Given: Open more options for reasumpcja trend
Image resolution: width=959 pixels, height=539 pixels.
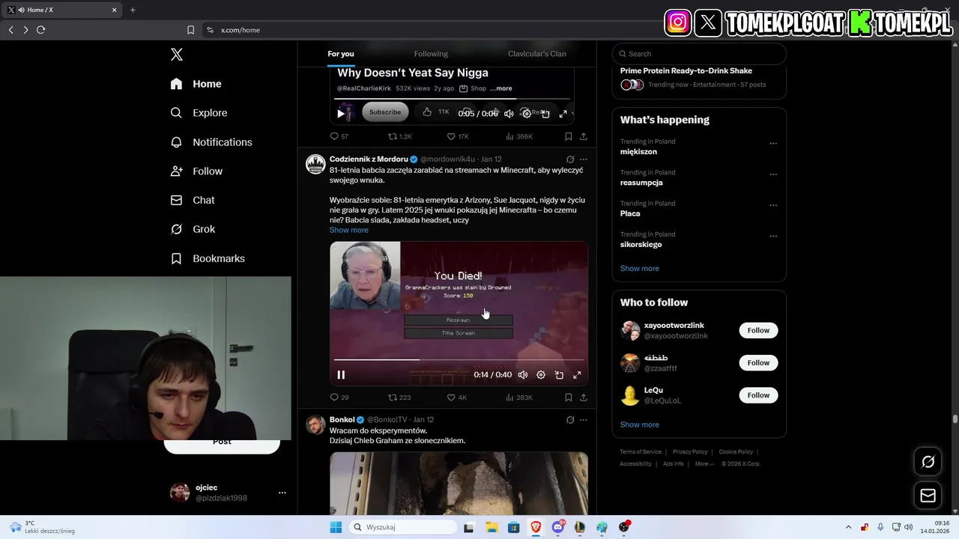Looking at the screenshot, I should 773,174.
